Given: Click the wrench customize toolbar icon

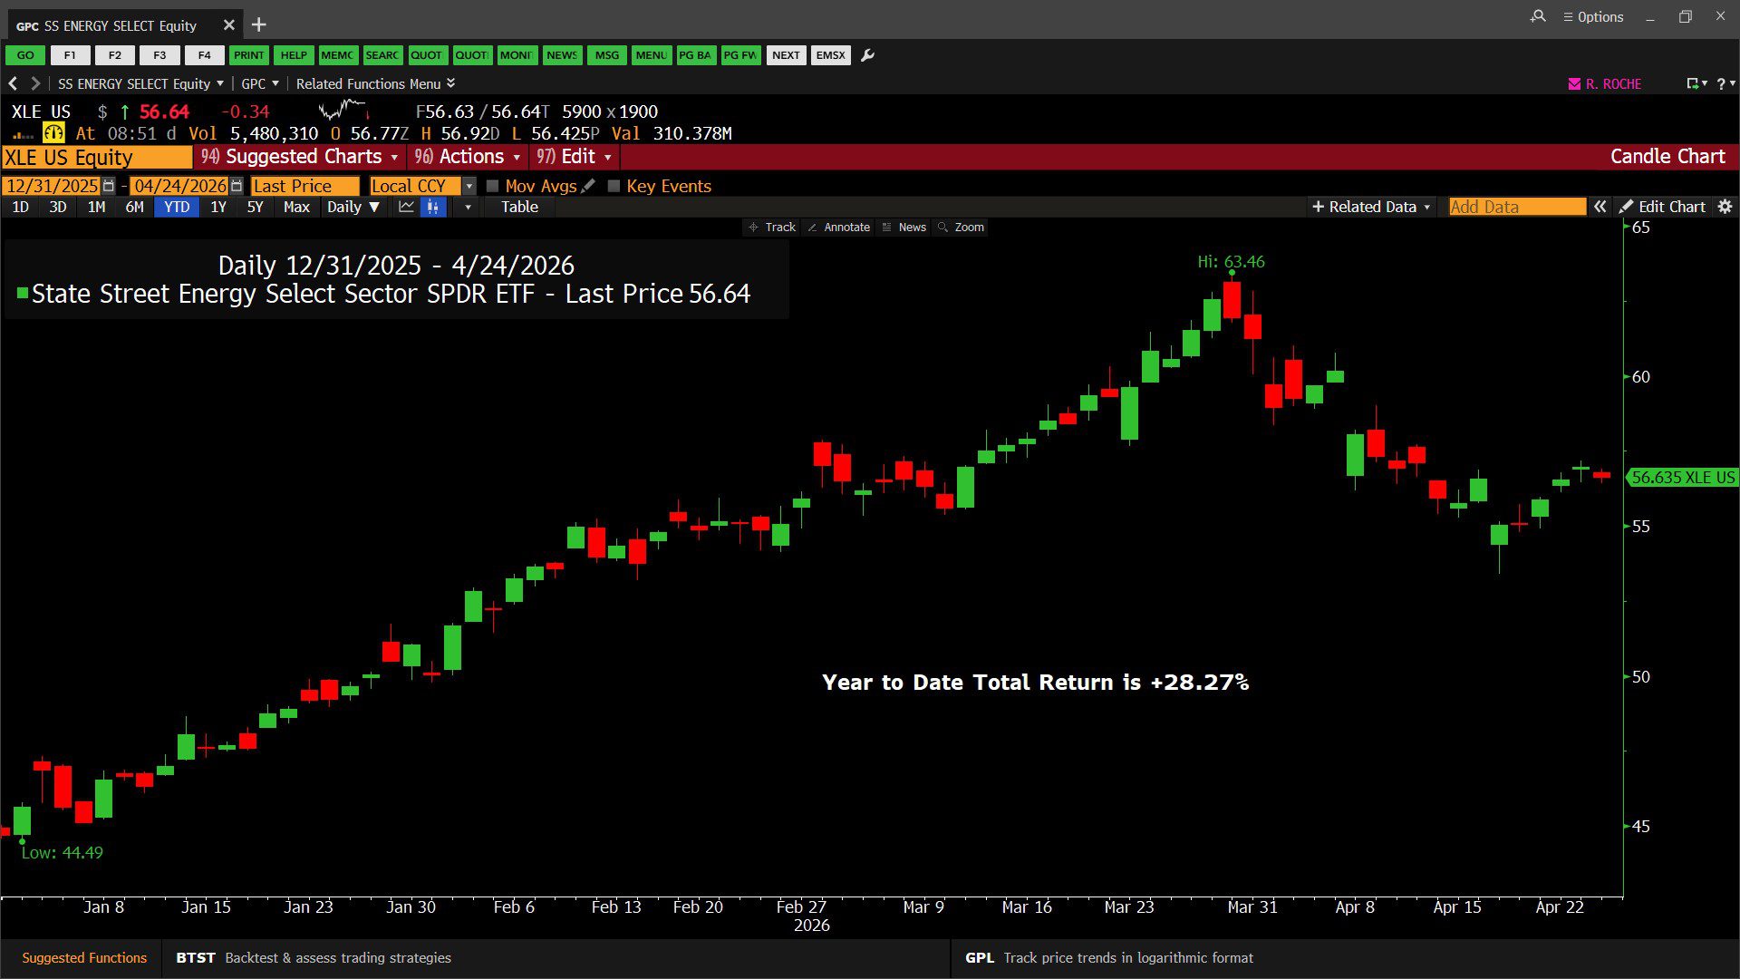Looking at the screenshot, I should 867,55.
